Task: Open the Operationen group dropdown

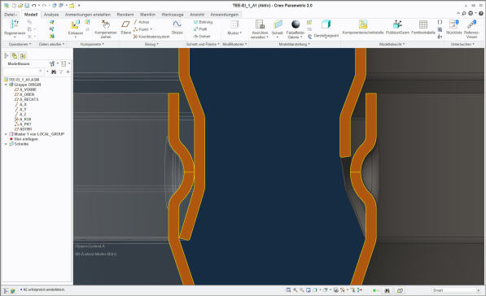Action: pyautogui.click(x=20, y=44)
